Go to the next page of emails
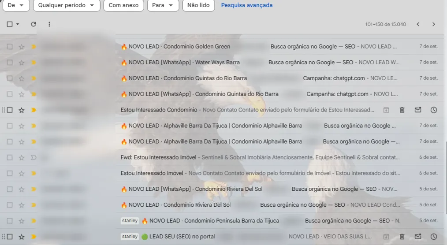The height and width of the screenshot is (245, 447). 434,24
